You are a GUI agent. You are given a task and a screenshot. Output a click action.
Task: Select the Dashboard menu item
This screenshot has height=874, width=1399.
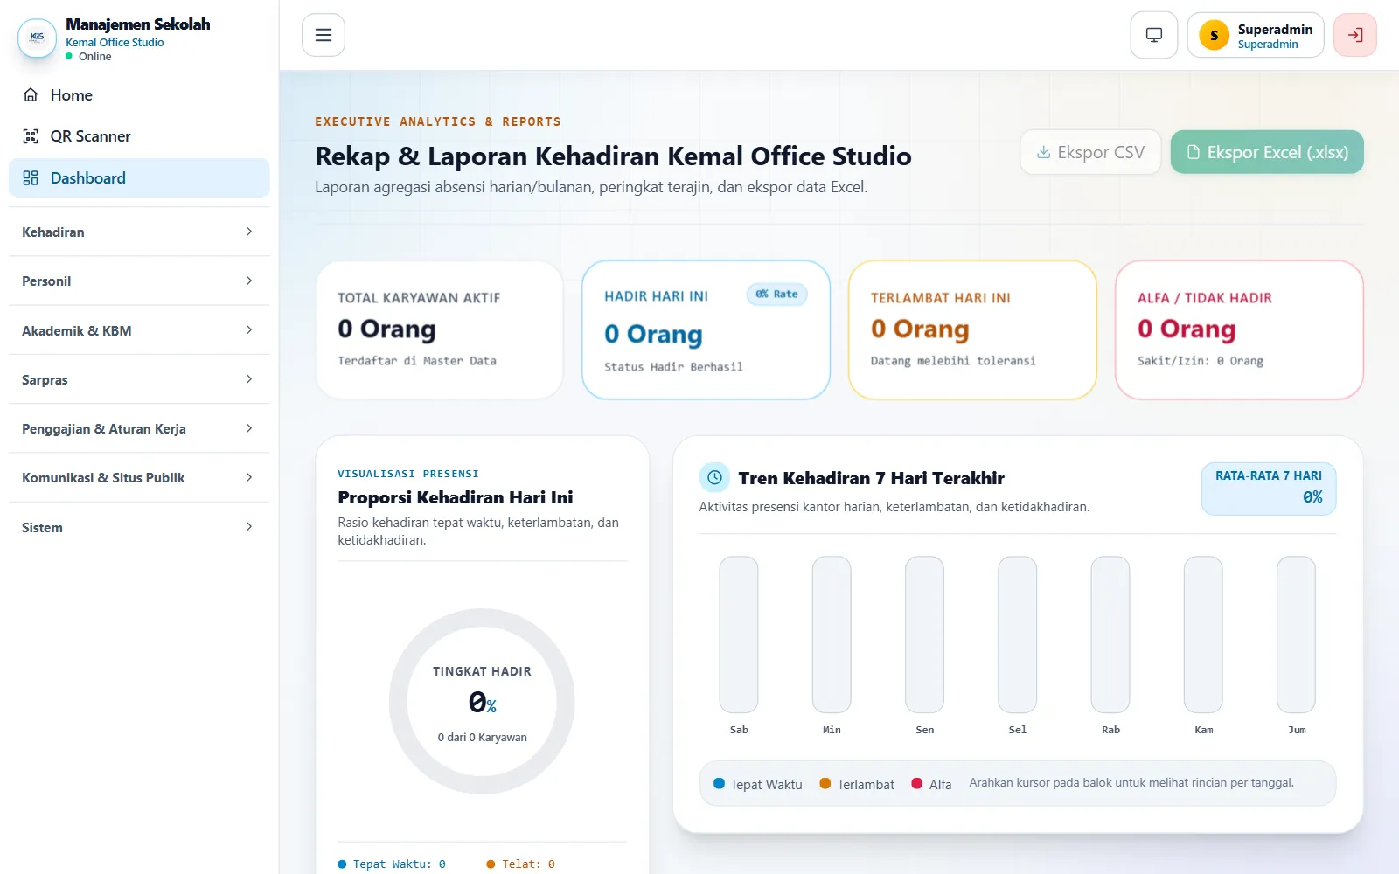click(139, 177)
